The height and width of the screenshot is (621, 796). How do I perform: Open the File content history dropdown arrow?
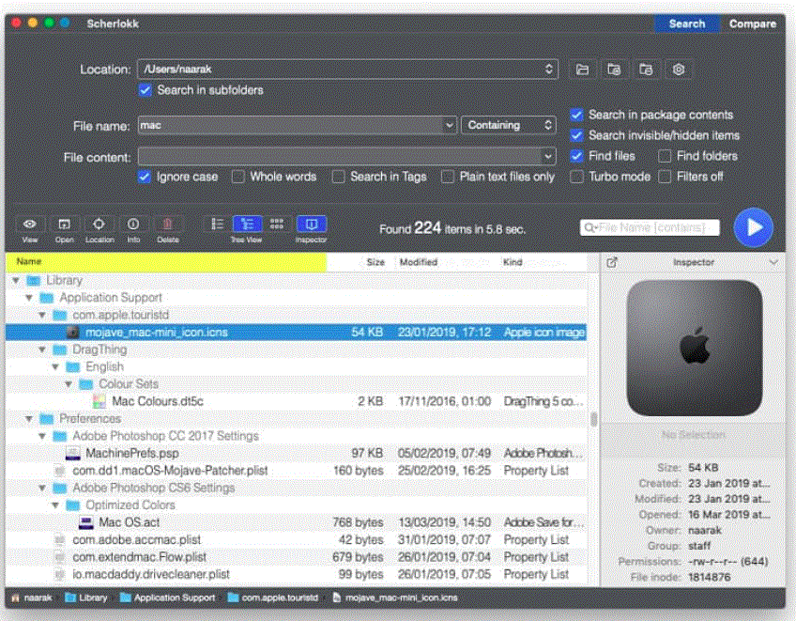[x=548, y=157]
